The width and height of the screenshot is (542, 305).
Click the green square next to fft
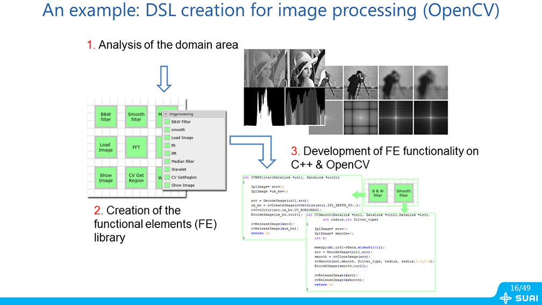[x=167, y=146]
